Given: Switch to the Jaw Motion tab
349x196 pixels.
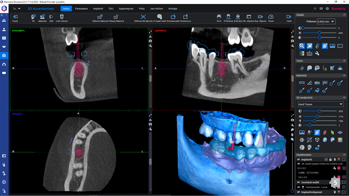Looking at the screenshot, I should [x=157, y=8].
